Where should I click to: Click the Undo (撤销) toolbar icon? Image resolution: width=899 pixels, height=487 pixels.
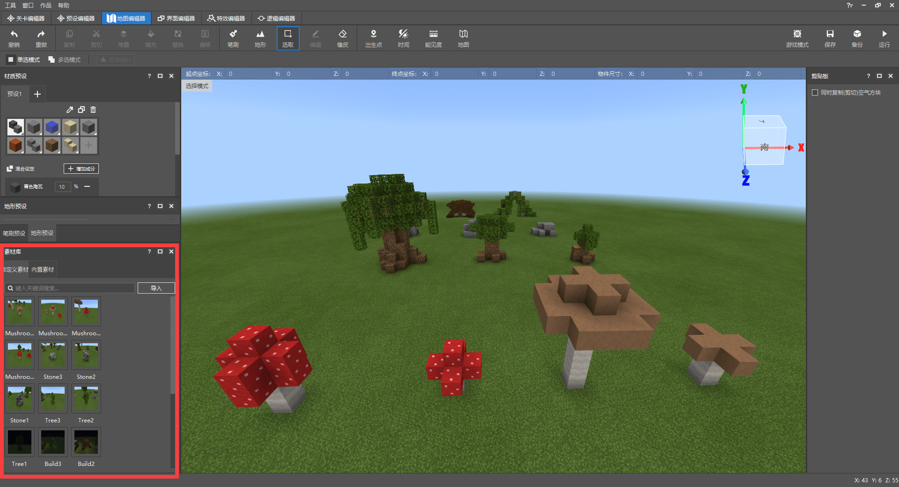tap(14, 38)
